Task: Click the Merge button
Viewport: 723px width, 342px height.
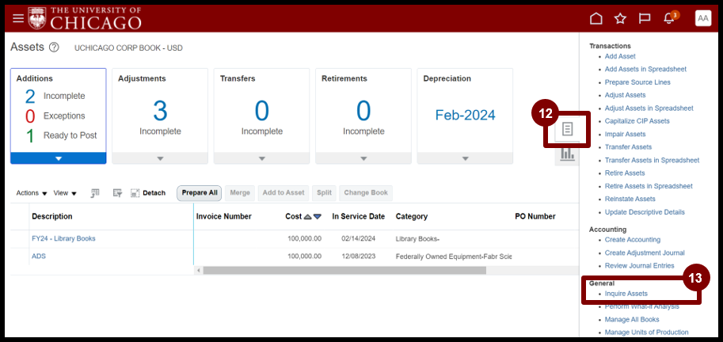Action: pos(240,193)
